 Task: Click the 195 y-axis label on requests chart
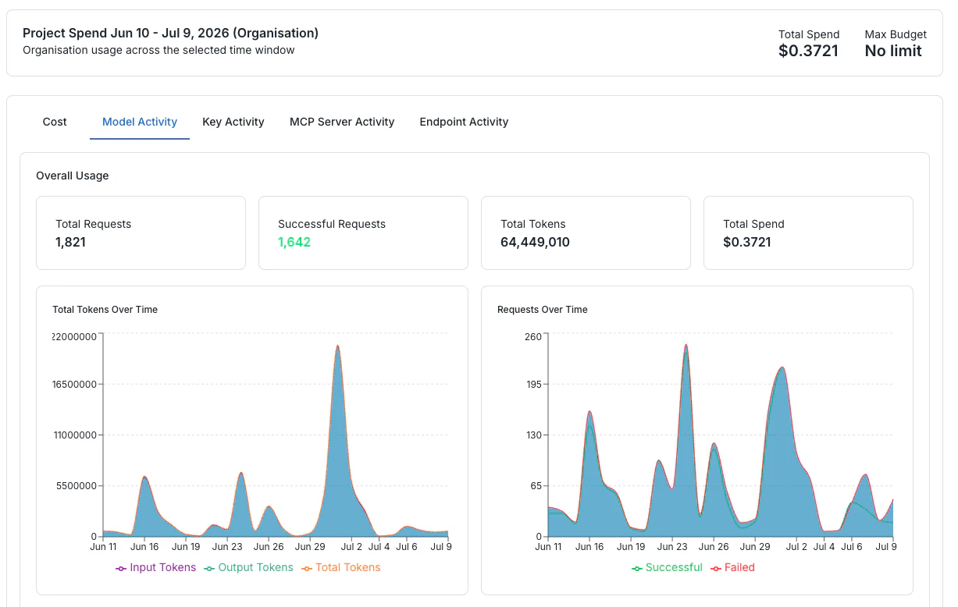coord(533,384)
